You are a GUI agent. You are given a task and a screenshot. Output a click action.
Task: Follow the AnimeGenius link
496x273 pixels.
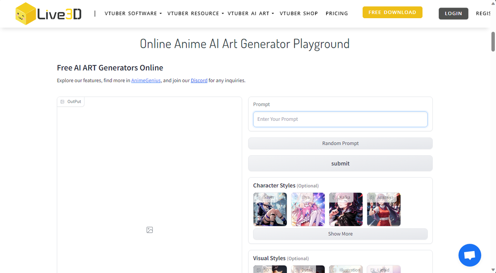146,81
